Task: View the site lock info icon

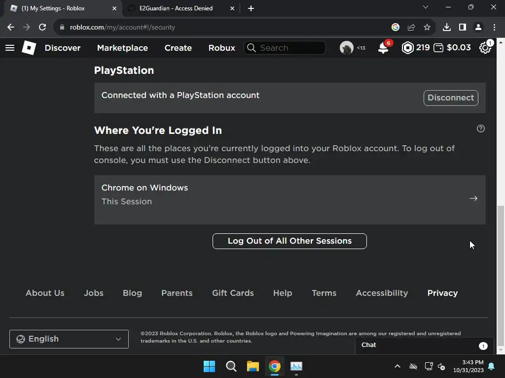Action: [62, 28]
